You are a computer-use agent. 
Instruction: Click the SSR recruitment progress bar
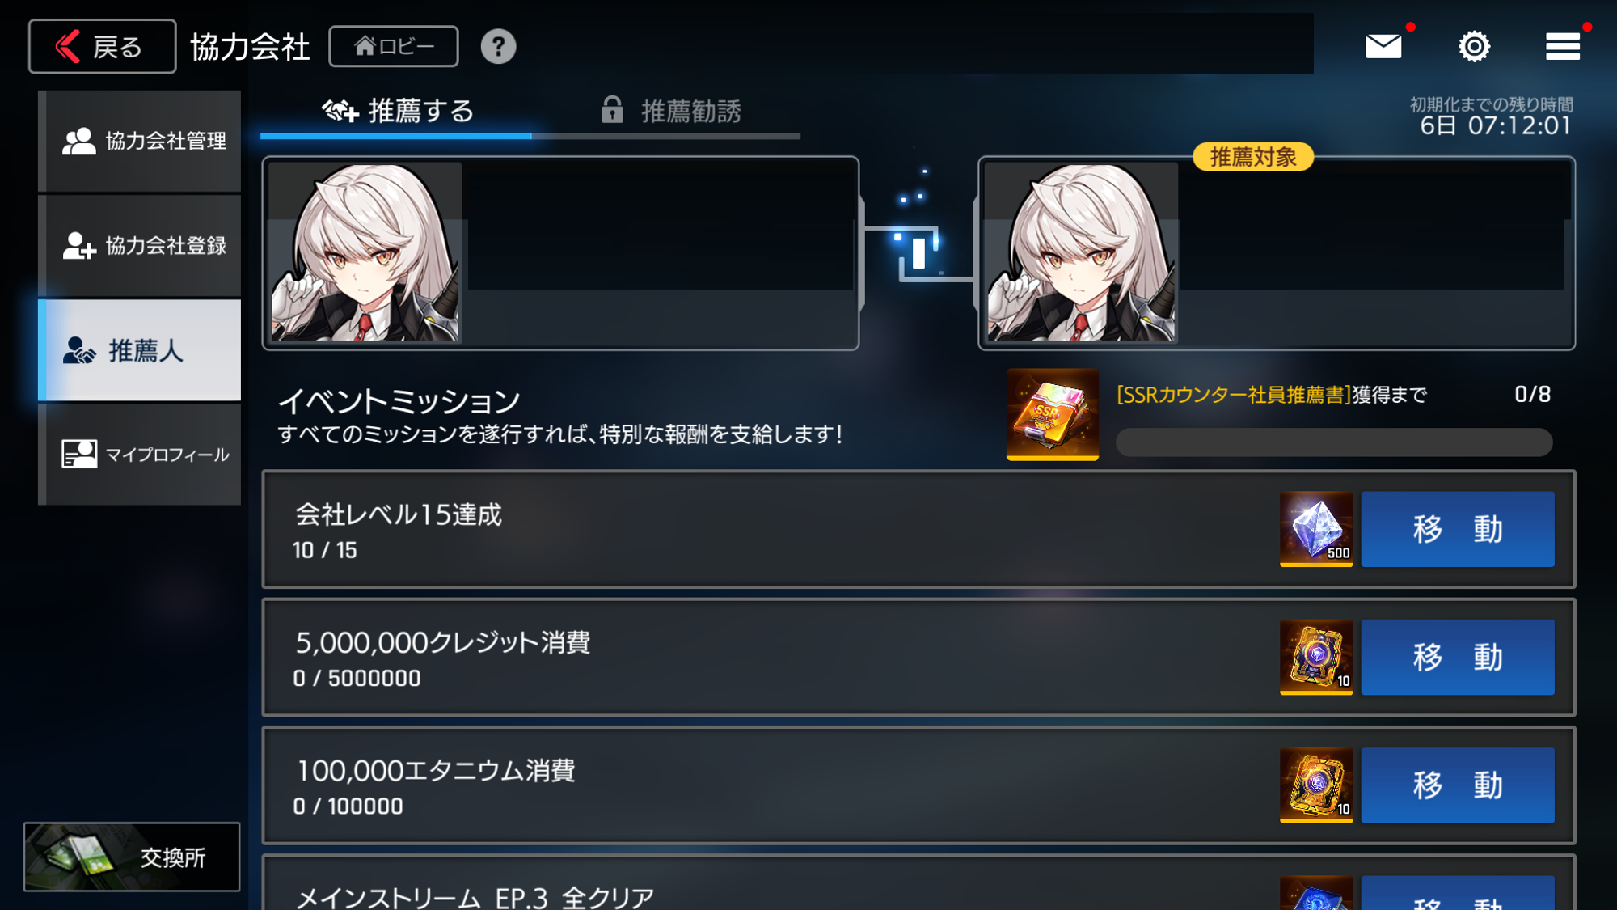[1334, 442]
